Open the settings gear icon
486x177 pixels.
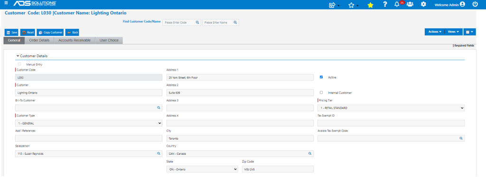(x=423, y=4)
